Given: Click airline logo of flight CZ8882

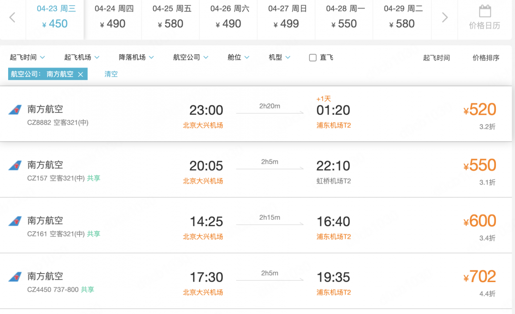Looking at the screenshot, I should [x=15, y=110].
